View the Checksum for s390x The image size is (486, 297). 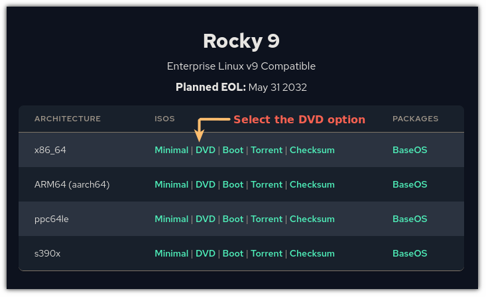(312, 254)
